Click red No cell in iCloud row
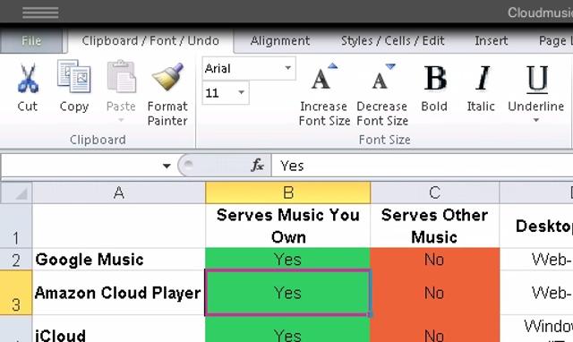Image resolution: width=573 pixels, height=342 pixels. (x=435, y=329)
